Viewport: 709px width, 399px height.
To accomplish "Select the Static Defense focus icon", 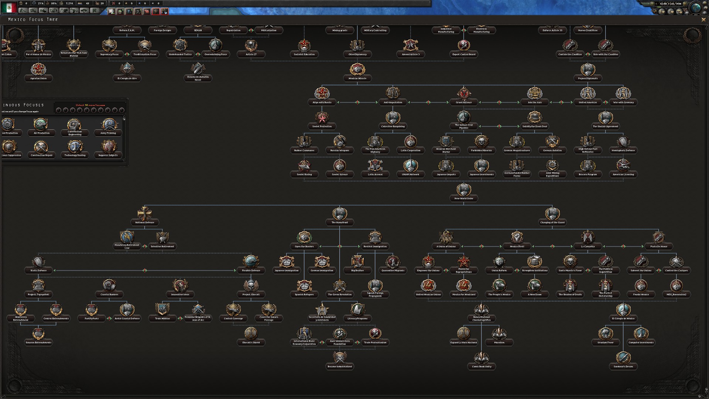I will (x=38, y=261).
